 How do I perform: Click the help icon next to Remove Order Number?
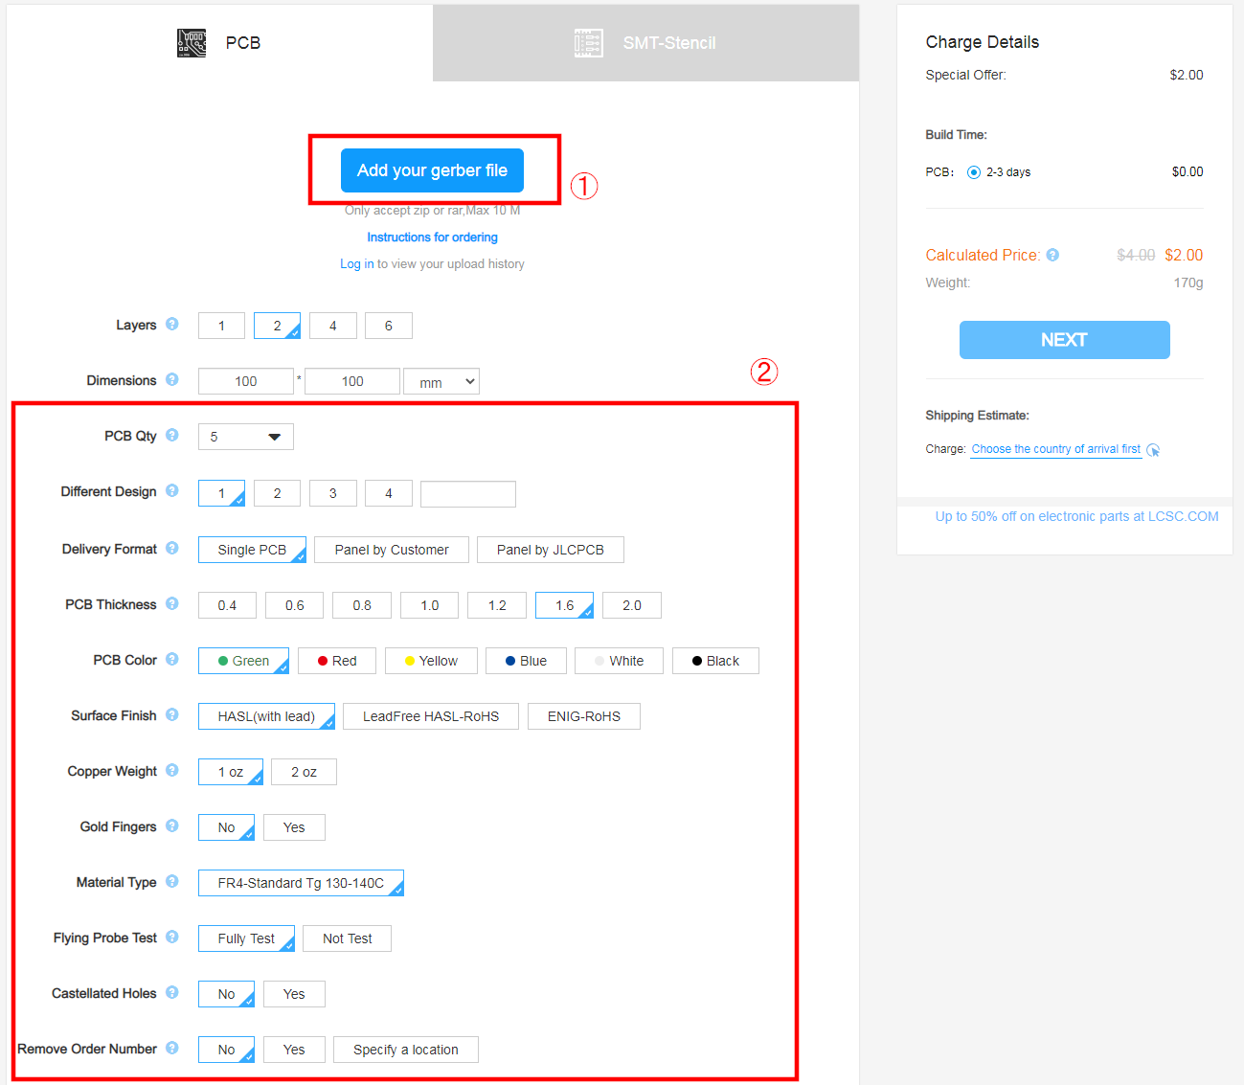click(x=172, y=1048)
